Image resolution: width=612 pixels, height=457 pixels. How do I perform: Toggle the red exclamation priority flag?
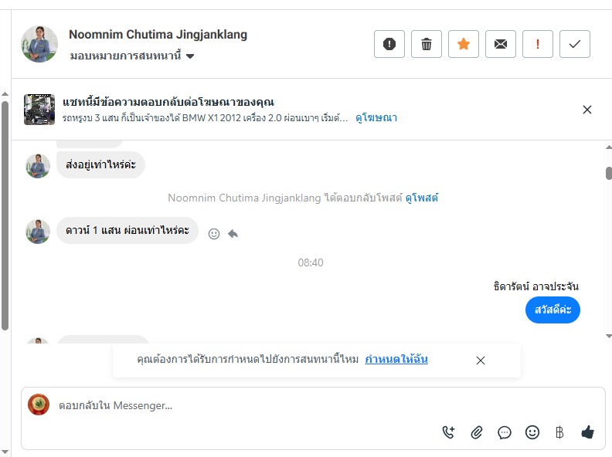[x=538, y=44]
